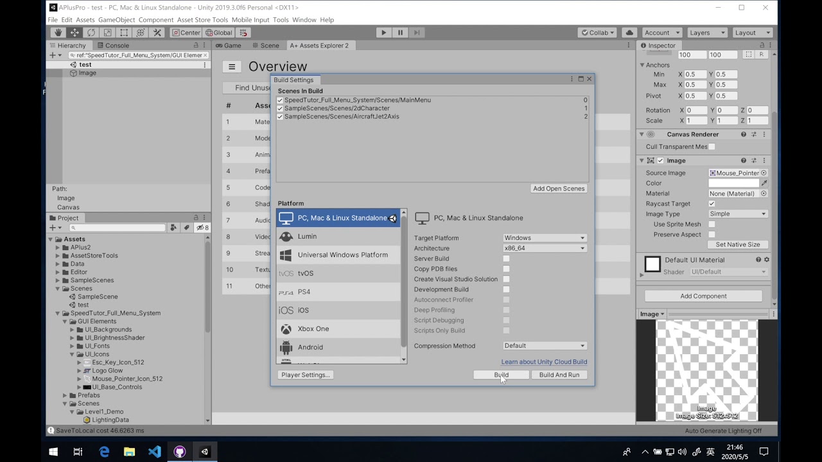Open the Layout dropdown
This screenshot has height=462, width=822.
pyautogui.click(x=752, y=33)
